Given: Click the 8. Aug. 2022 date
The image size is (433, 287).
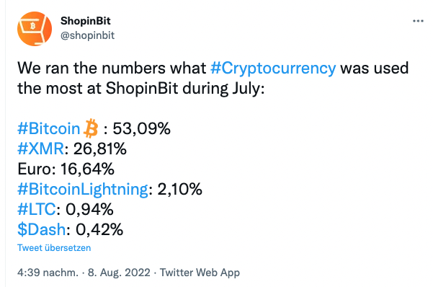Looking at the screenshot, I should (119, 273).
